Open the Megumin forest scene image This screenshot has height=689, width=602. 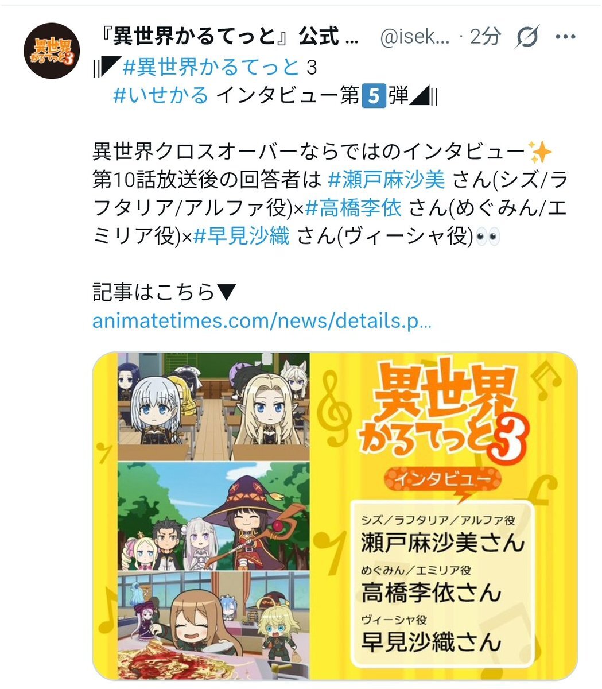tap(214, 516)
